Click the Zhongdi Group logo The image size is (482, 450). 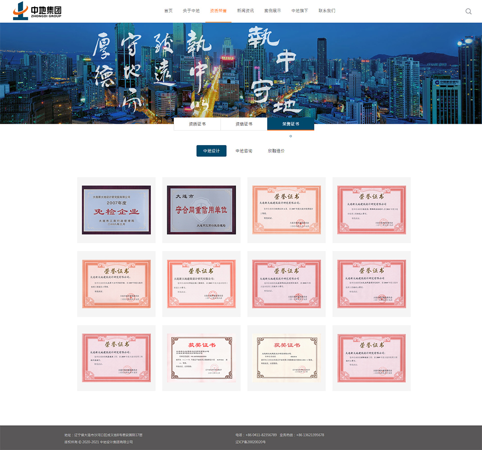click(x=37, y=11)
